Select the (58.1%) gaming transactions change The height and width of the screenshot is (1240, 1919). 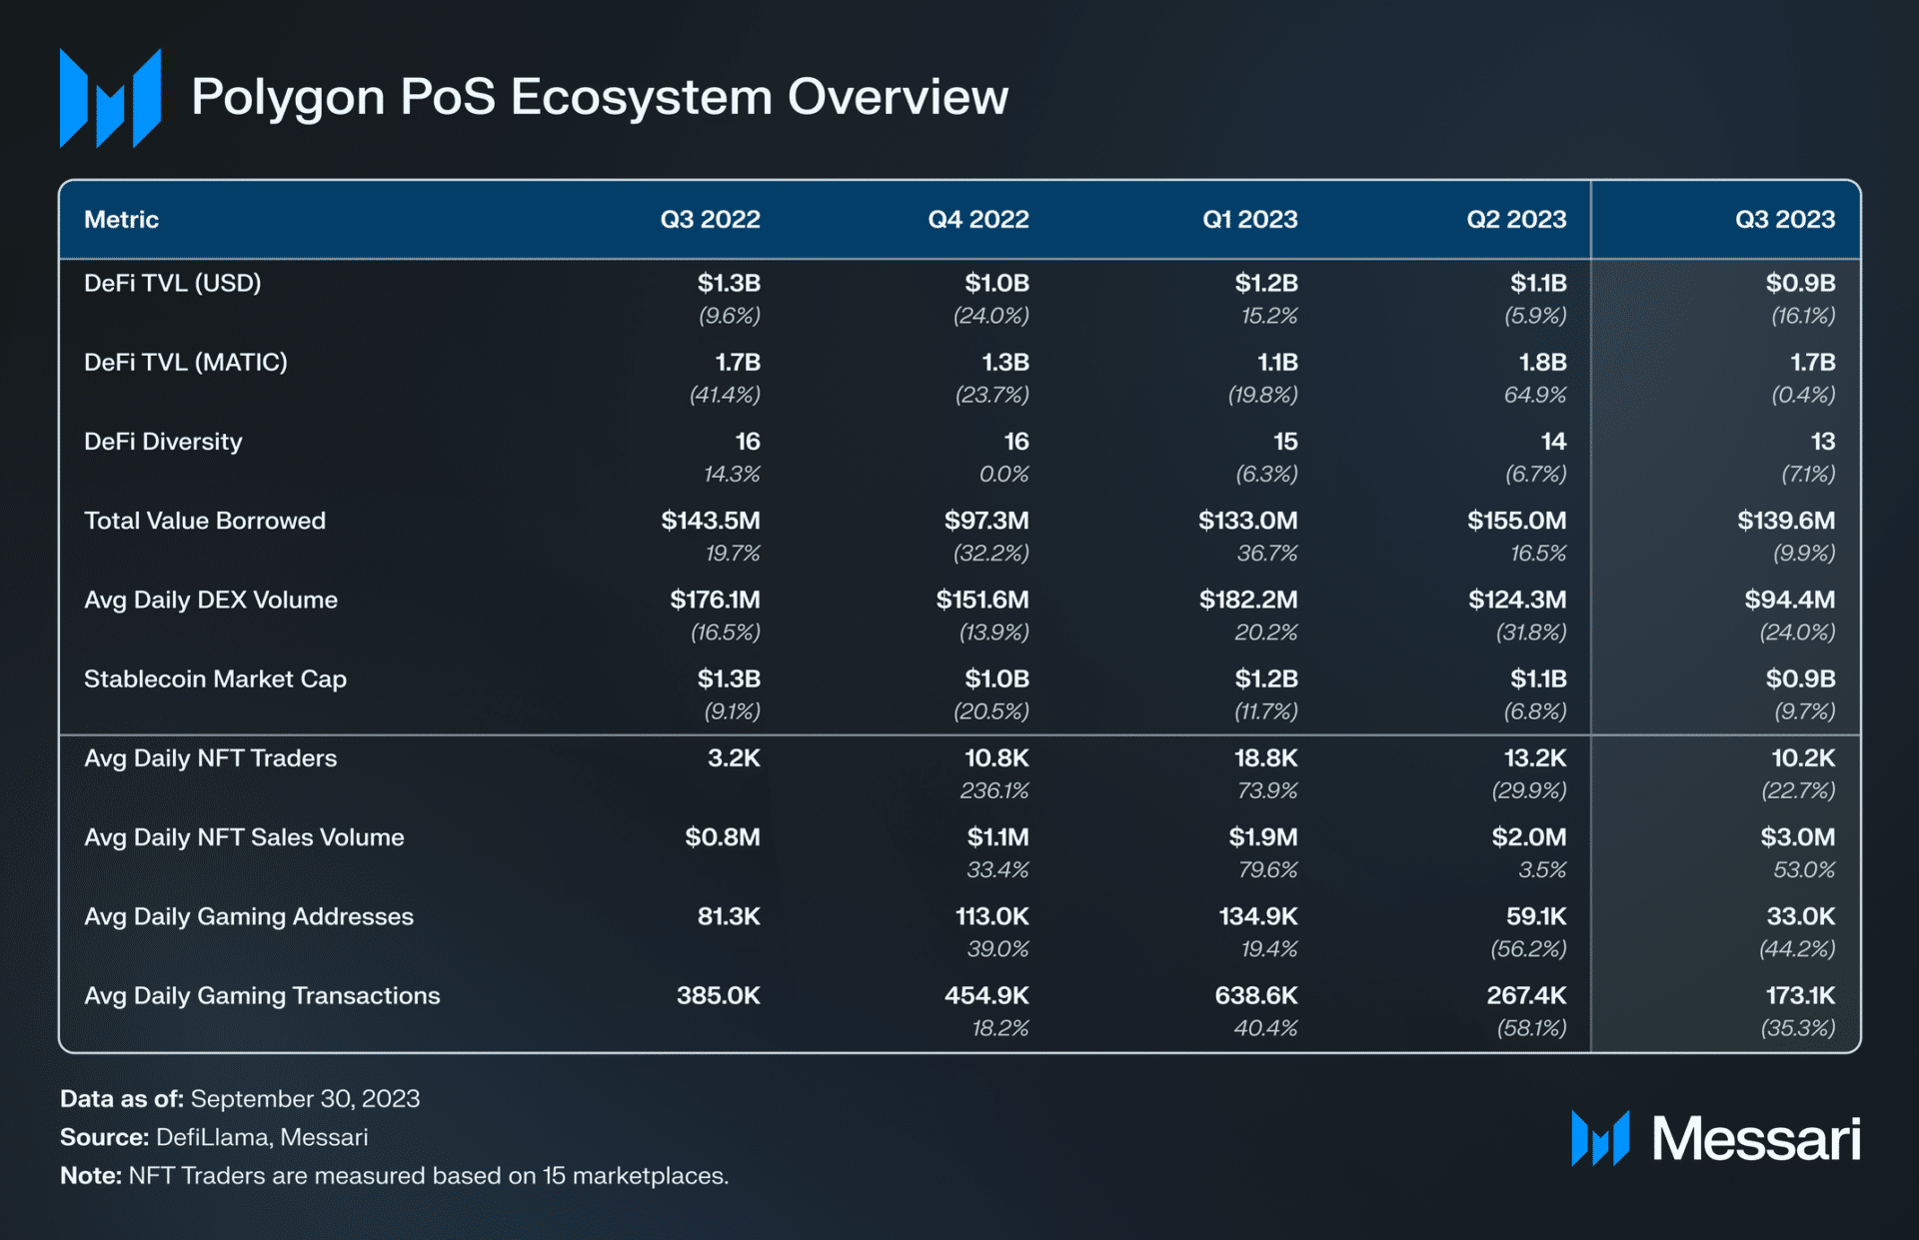coord(1531,1028)
